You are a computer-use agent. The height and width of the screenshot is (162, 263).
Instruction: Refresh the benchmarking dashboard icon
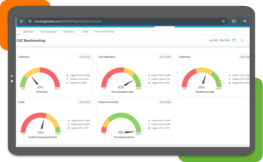coord(242,40)
